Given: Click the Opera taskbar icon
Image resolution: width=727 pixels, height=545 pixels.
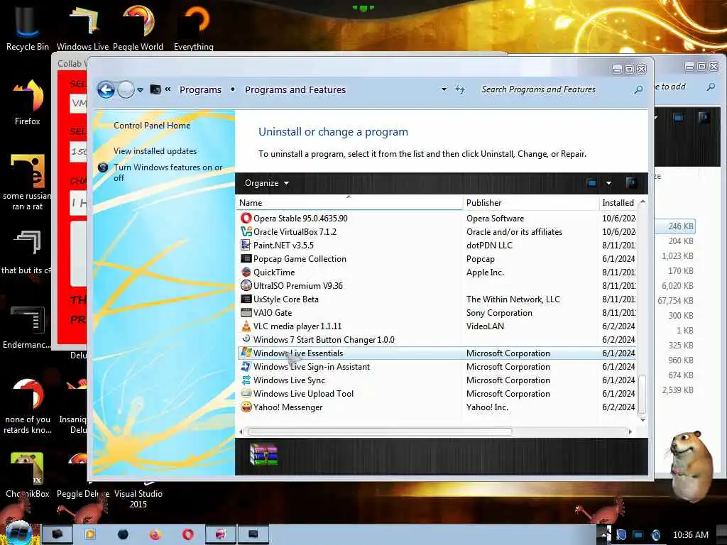Looking at the screenshot, I should click(187, 534).
